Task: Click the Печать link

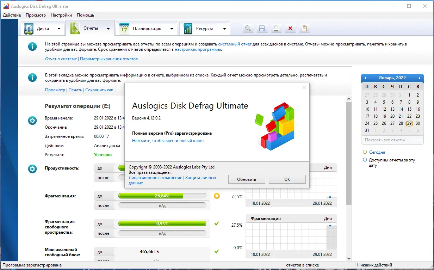Action: (x=75, y=90)
